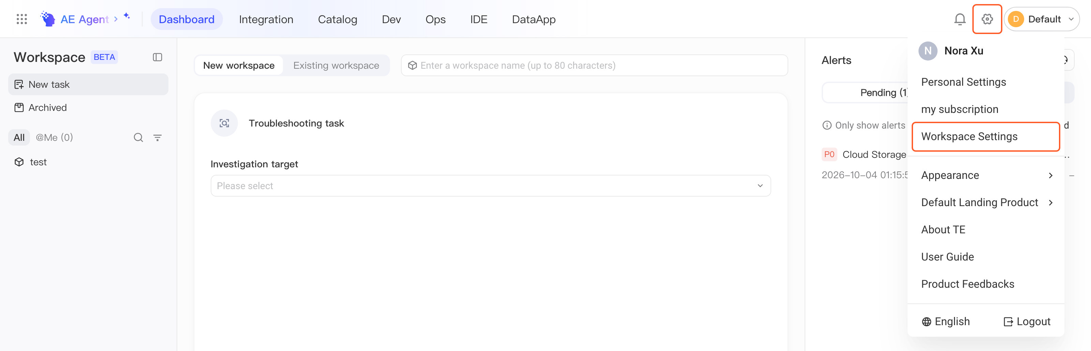
Task: Open the Default account dropdown
Action: [x=1042, y=19]
